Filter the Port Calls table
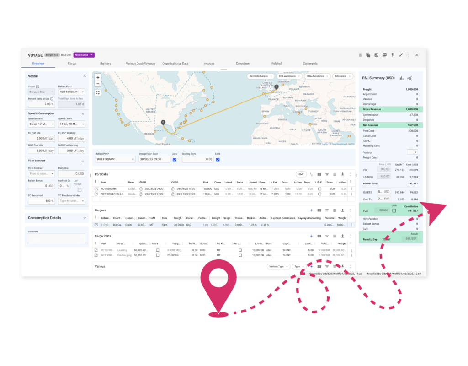This screenshot has width=468, height=366. point(327,174)
